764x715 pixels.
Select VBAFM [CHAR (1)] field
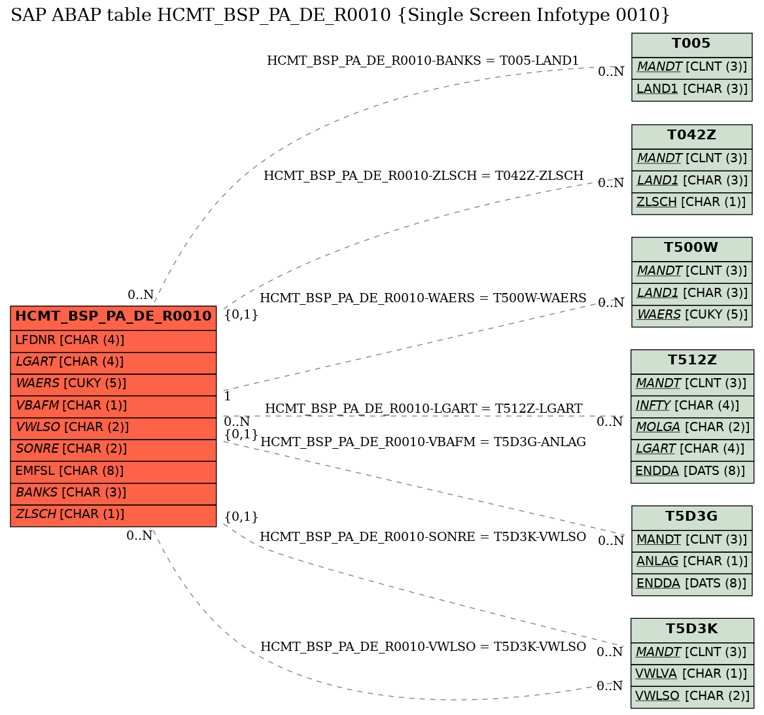click(113, 406)
